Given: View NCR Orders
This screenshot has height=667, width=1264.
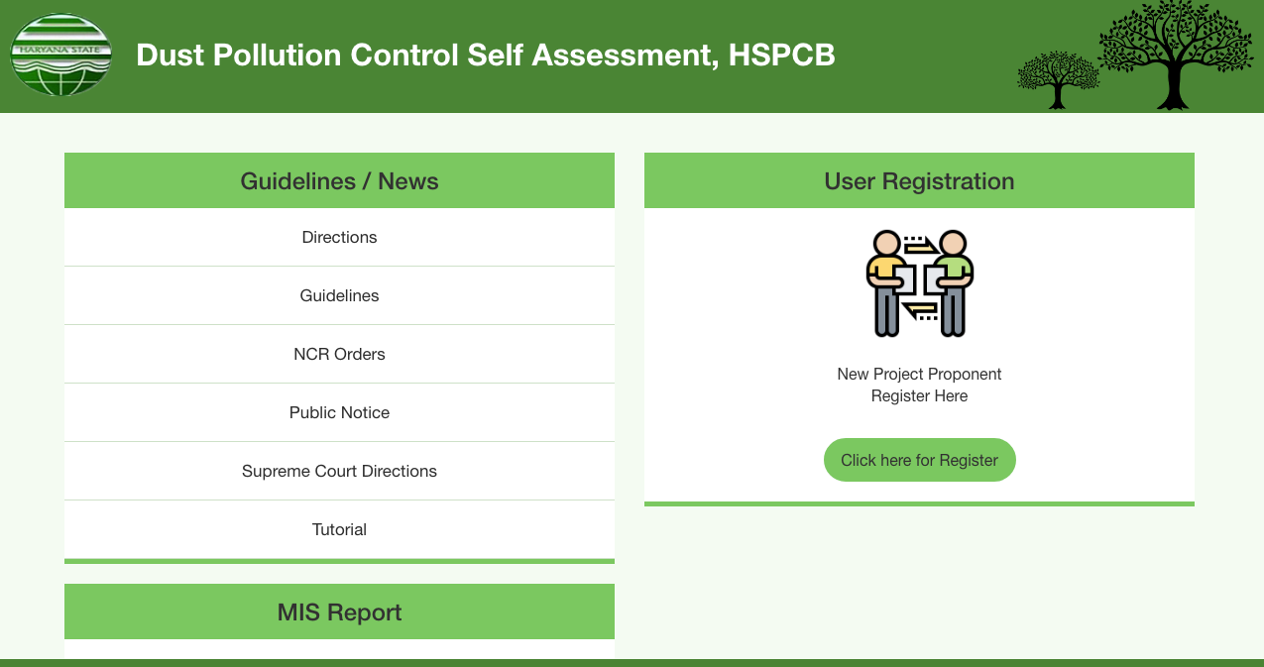Looking at the screenshot, I should pyautogui.click(x=339, y=354).
